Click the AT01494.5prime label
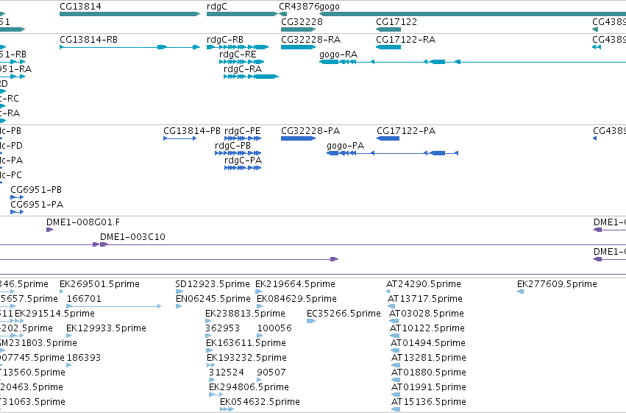 pos(428,343)
